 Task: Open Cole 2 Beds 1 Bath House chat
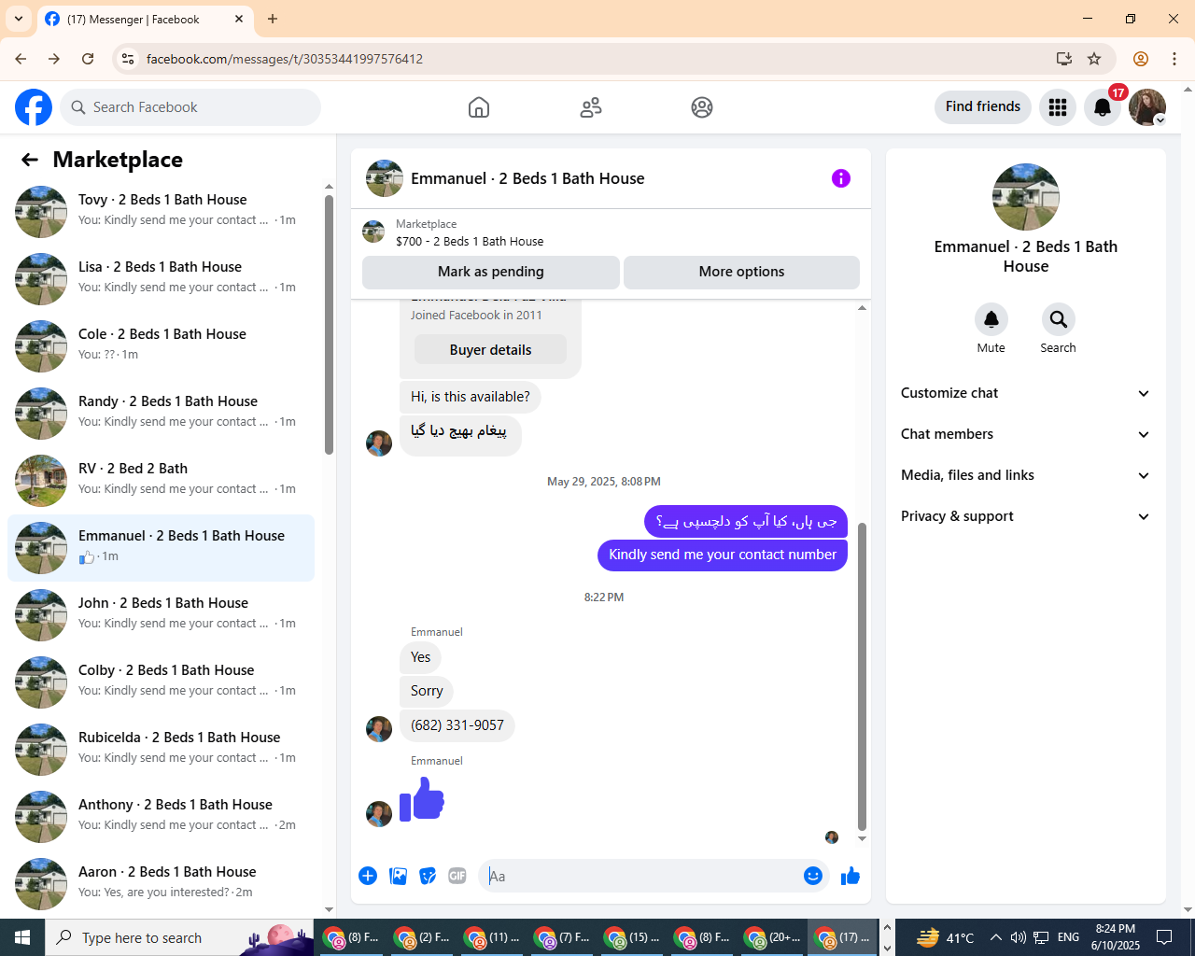(162, 346)
